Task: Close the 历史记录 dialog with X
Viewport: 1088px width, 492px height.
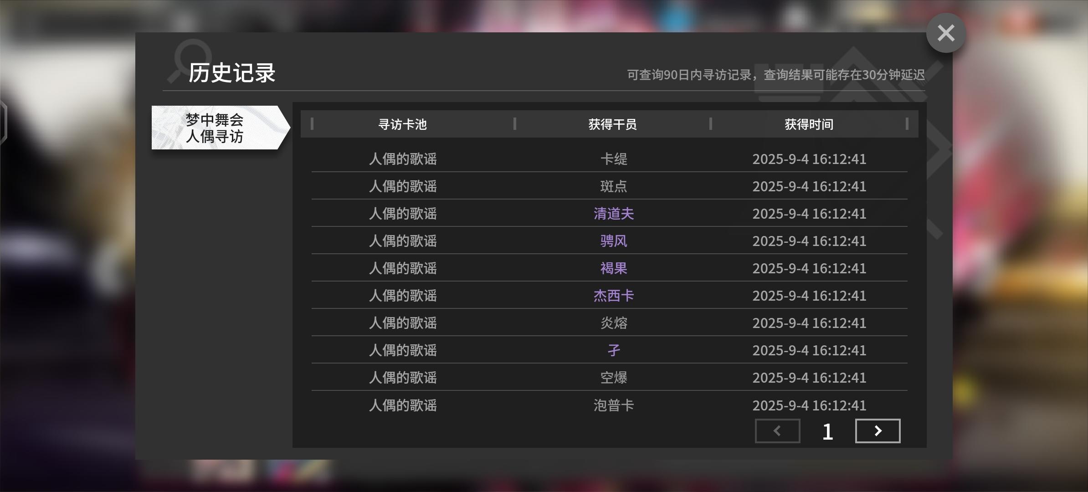Action: coord(946,33)
